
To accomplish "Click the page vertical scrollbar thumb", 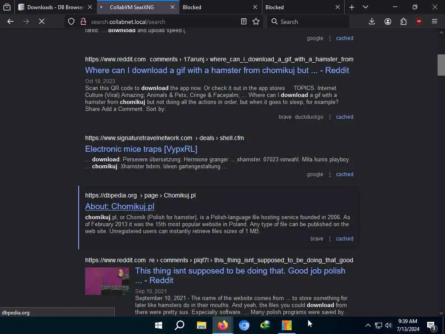I will [x=441, y=65].
